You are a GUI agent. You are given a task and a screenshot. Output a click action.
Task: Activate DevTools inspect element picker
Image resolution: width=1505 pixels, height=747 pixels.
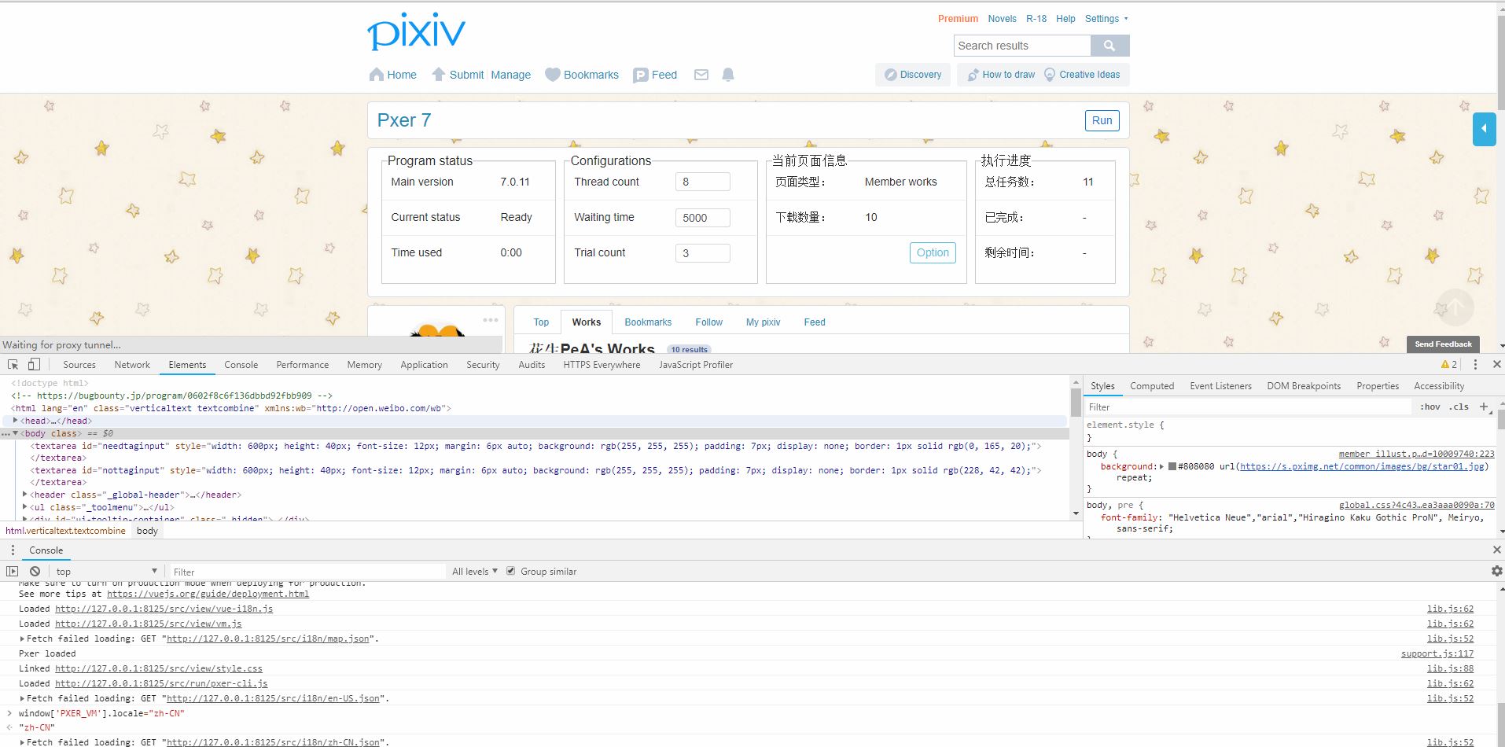pyautogui.click(x=13, y=364)
